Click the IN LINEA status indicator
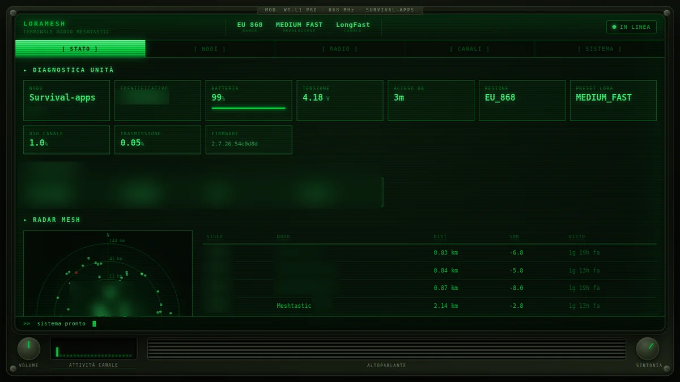The image size is (680, 382). point(631,27)
